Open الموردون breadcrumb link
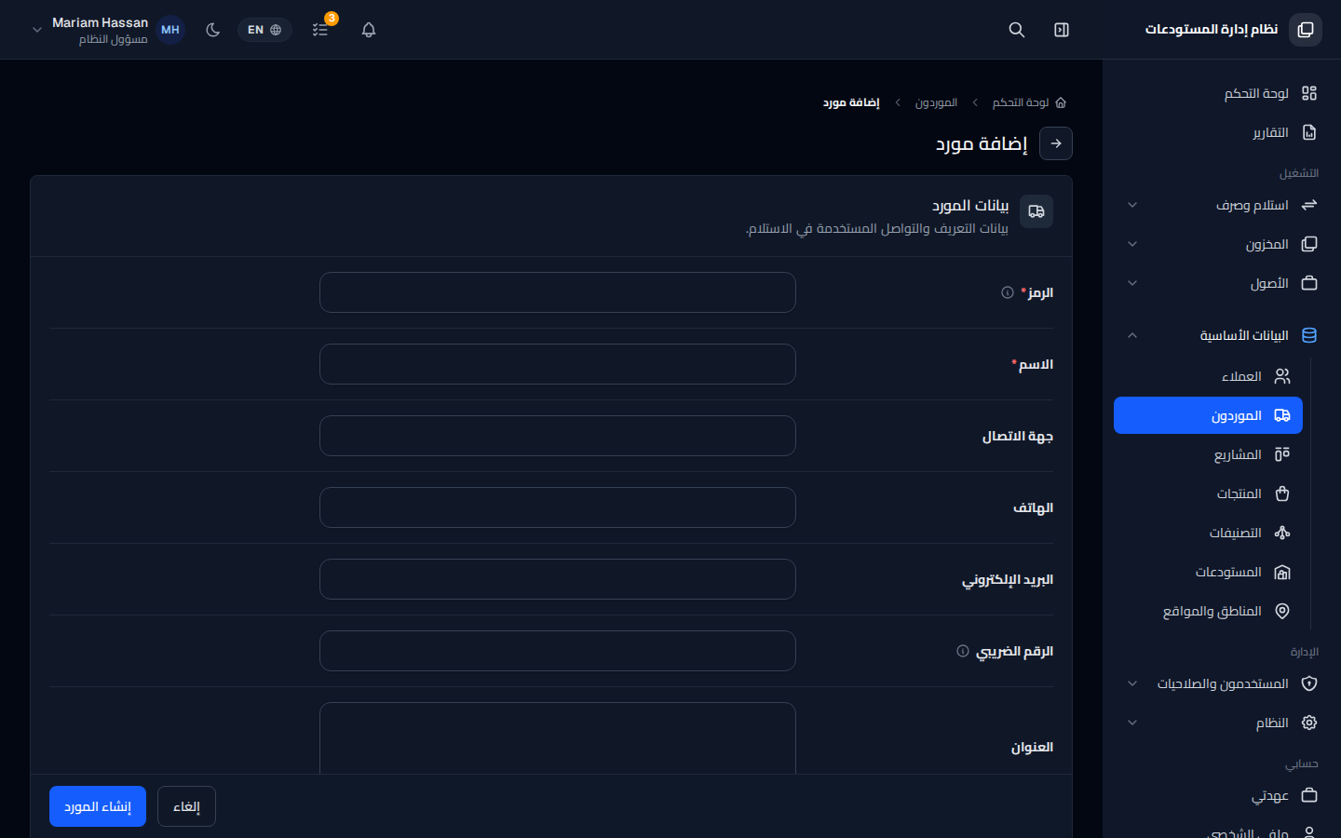Viewport: 1341px width, 838px height. pos(936,102)
